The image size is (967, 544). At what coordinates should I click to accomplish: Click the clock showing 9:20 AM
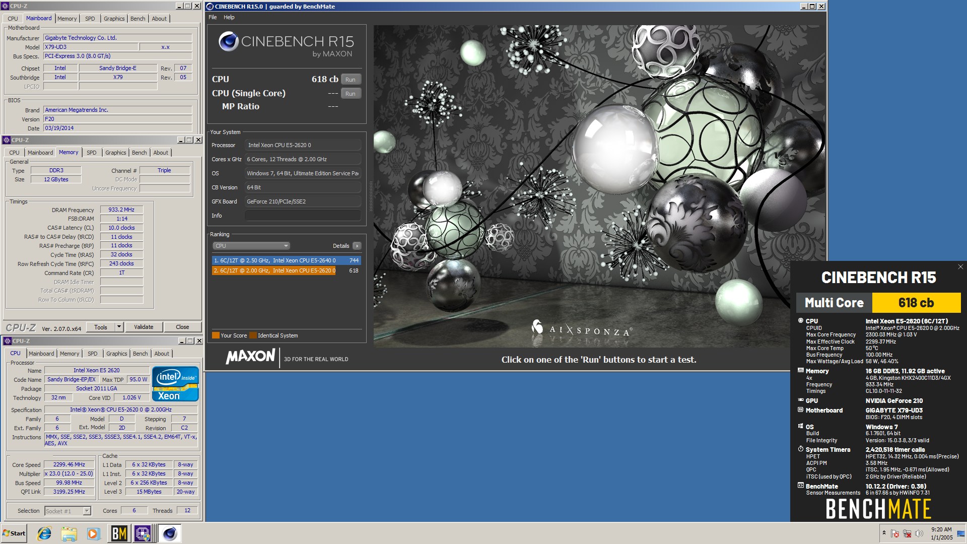point(941,529)
